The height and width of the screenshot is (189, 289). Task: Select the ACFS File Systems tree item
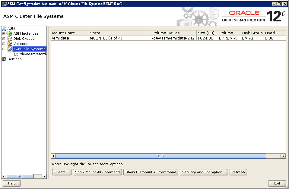[29, 49]
